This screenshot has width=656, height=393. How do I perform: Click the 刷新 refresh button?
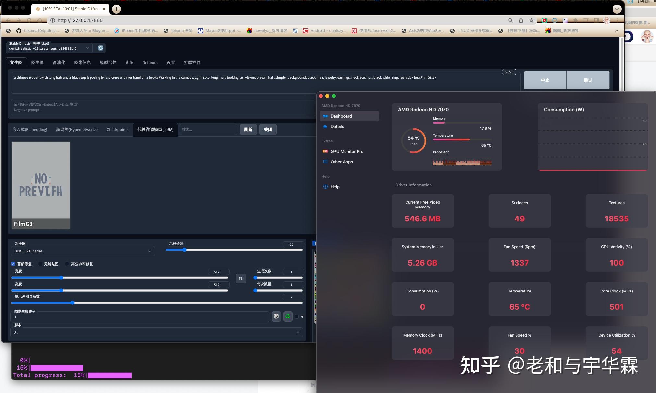248,129
